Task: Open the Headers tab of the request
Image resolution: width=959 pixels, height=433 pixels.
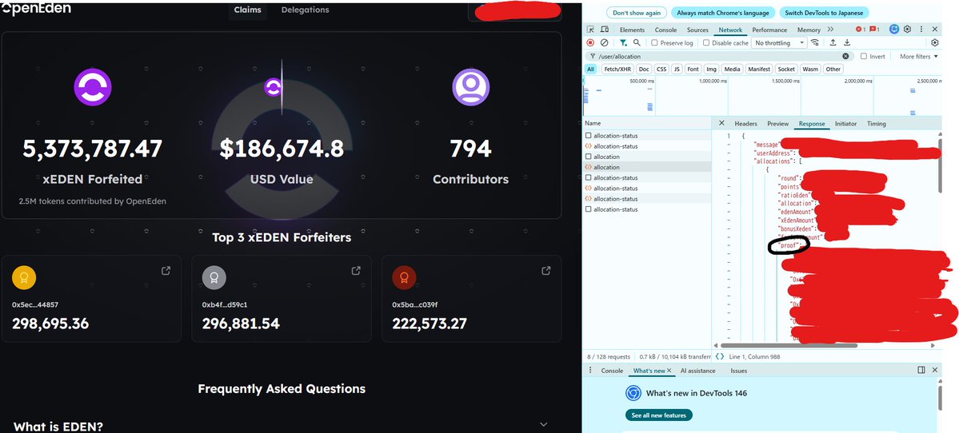Action: pyautogui.click(x=745, y=124)
